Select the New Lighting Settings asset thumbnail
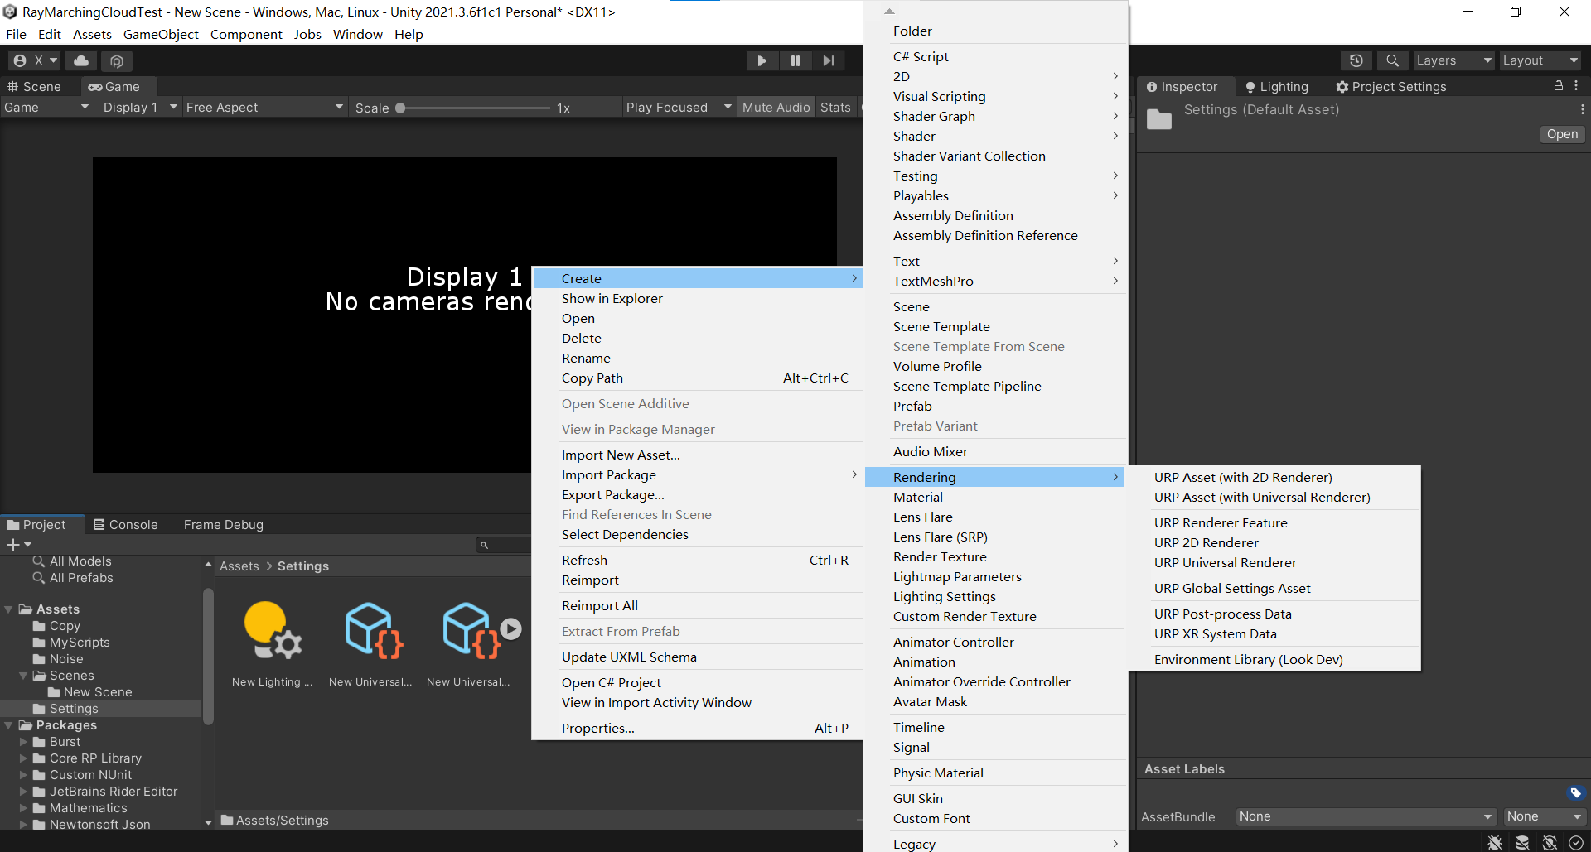Viewport: 1591px width, 852px height. pyautogui.click(x=272, y=633)
